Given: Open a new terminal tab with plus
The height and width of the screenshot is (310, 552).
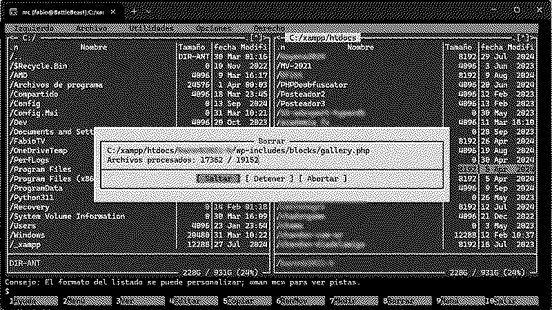Looking at the screenshot, I should click(134, 12).
